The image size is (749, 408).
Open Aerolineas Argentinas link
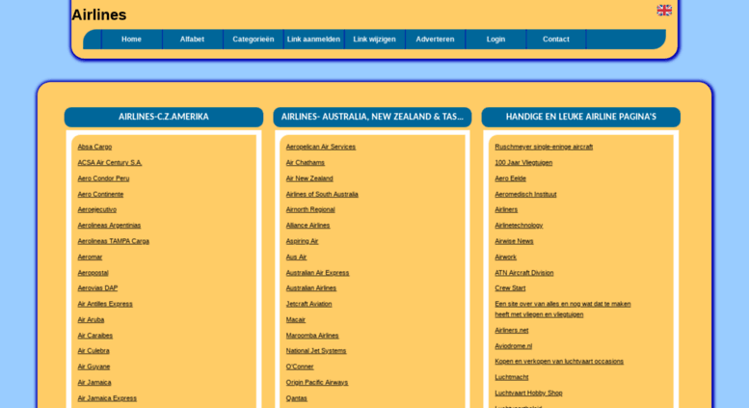(x=109, y=225)
